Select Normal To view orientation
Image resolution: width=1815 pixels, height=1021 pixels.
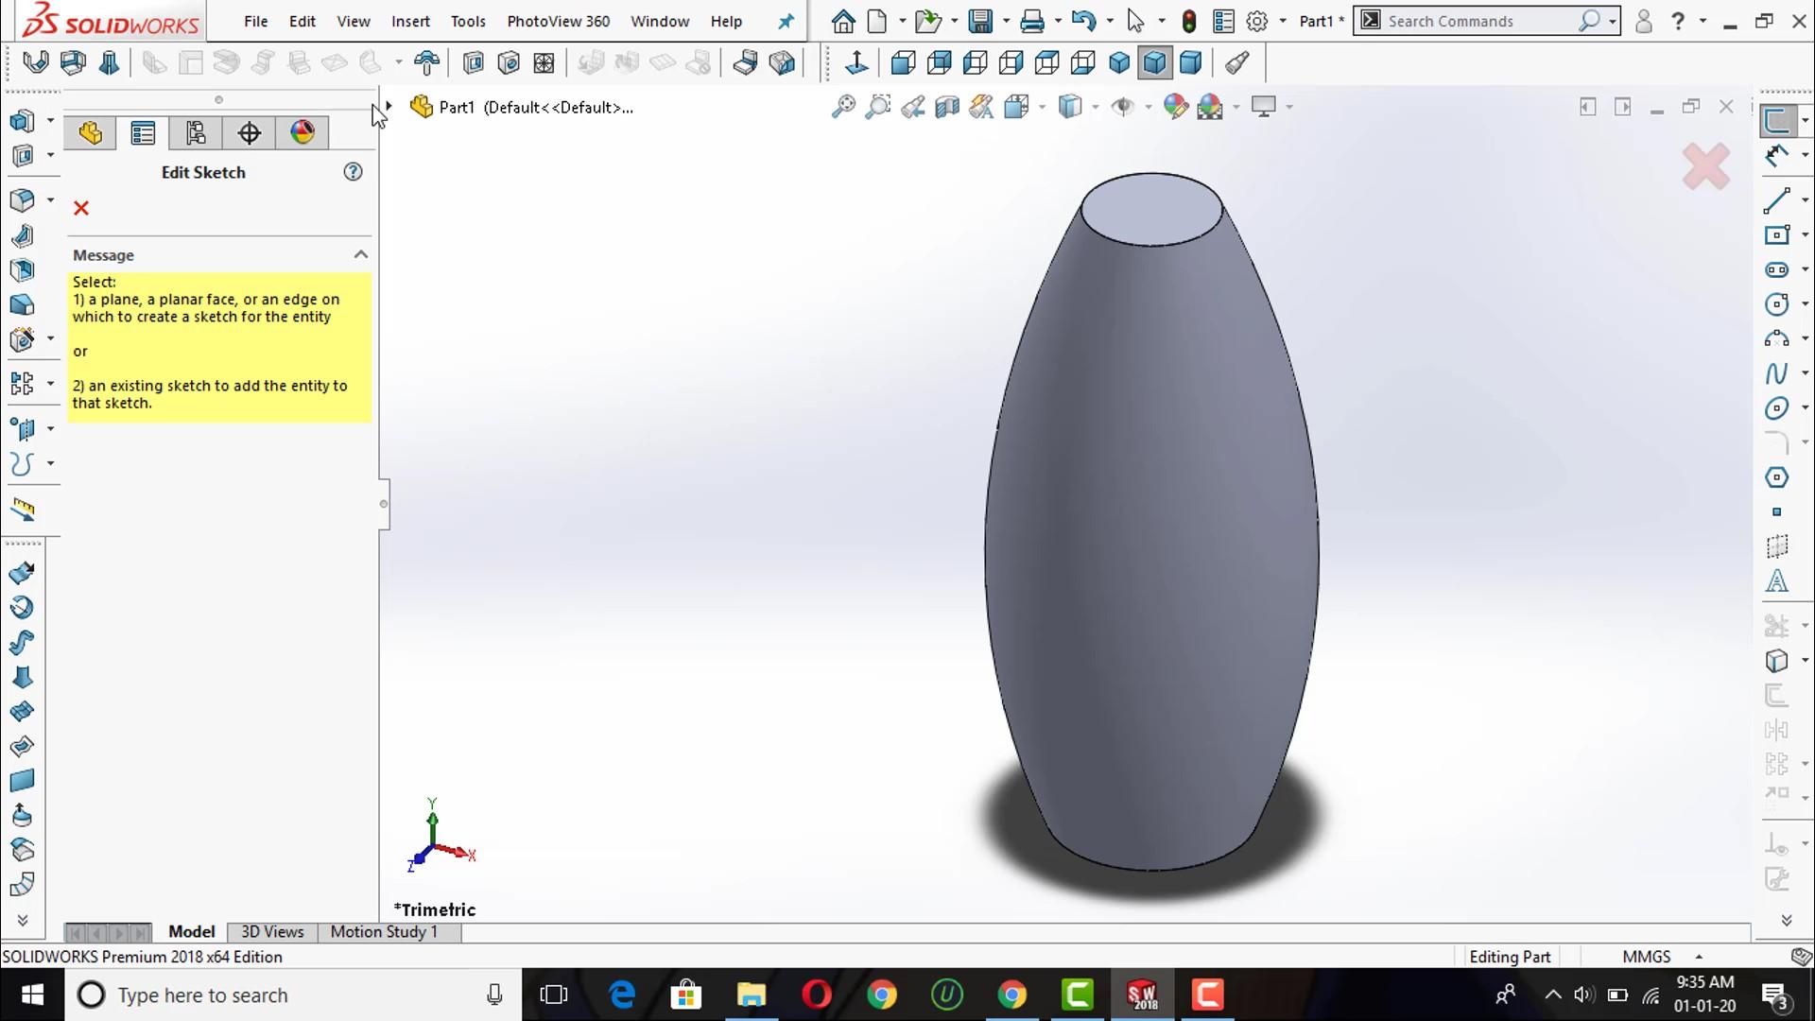point(856,63)
